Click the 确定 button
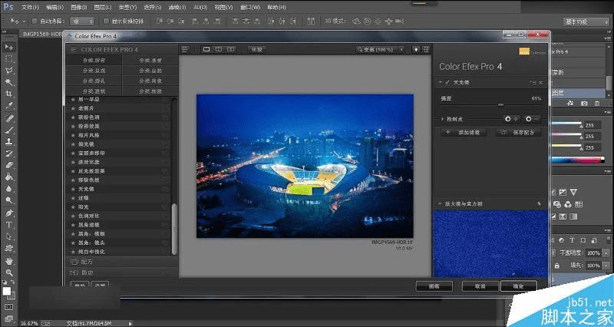The height and width of the screenshot is (327, 614). click(519, 286)
